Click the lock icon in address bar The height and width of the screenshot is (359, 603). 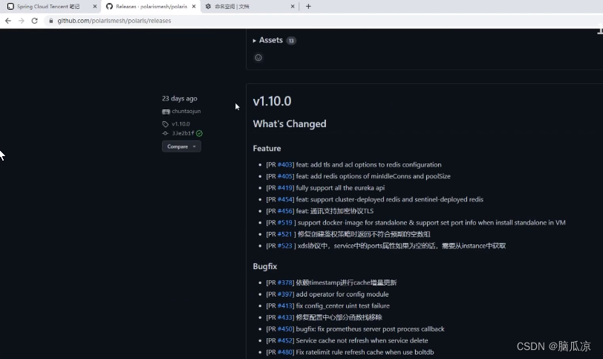tap(50, 21)
